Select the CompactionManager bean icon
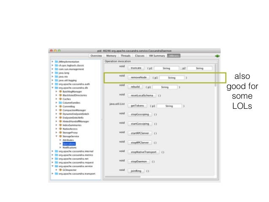This screenshot has width=269, height=202. [x=60, y=110]
